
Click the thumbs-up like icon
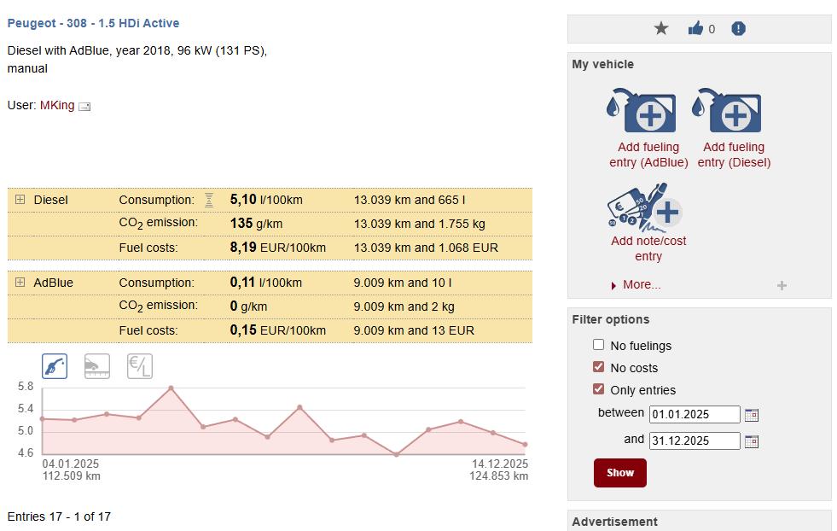pyautogui.click(x=695, y=28)
